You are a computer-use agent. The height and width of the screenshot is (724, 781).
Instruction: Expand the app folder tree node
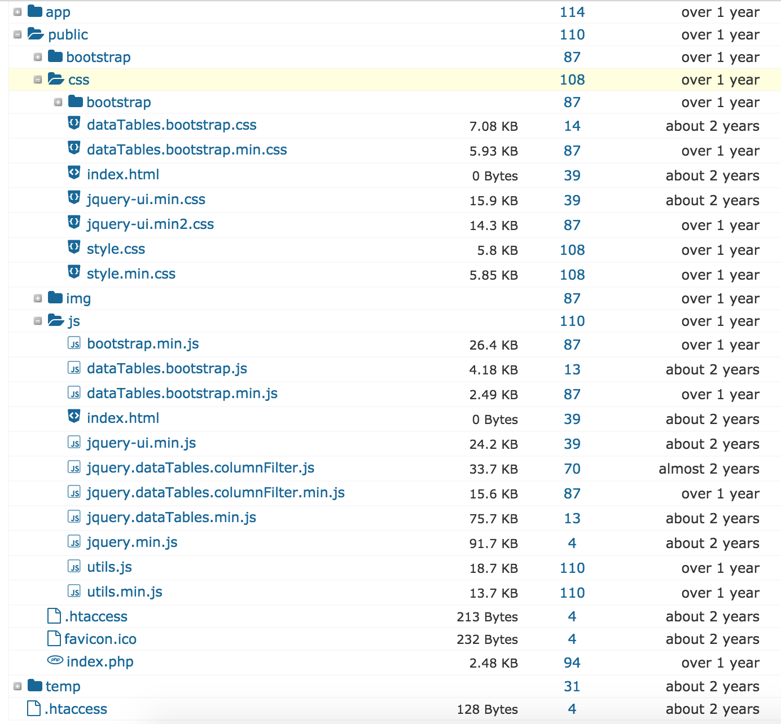(x=17, y=12)
